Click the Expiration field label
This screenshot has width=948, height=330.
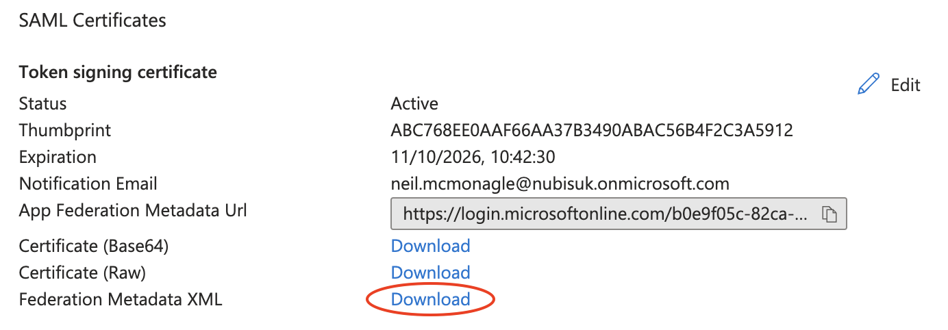[x=58, y=157]
